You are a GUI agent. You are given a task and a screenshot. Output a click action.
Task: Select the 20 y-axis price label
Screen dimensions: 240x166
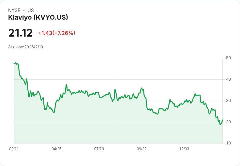click(x=228, y=122)
